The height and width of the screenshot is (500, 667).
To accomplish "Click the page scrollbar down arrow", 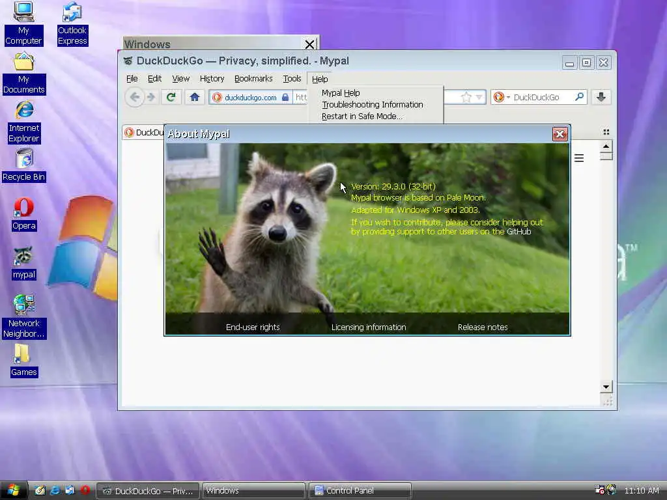I will tap(606, 387).
